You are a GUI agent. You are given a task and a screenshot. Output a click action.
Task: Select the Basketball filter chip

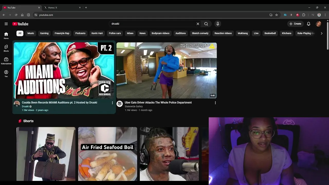(270, 33)
